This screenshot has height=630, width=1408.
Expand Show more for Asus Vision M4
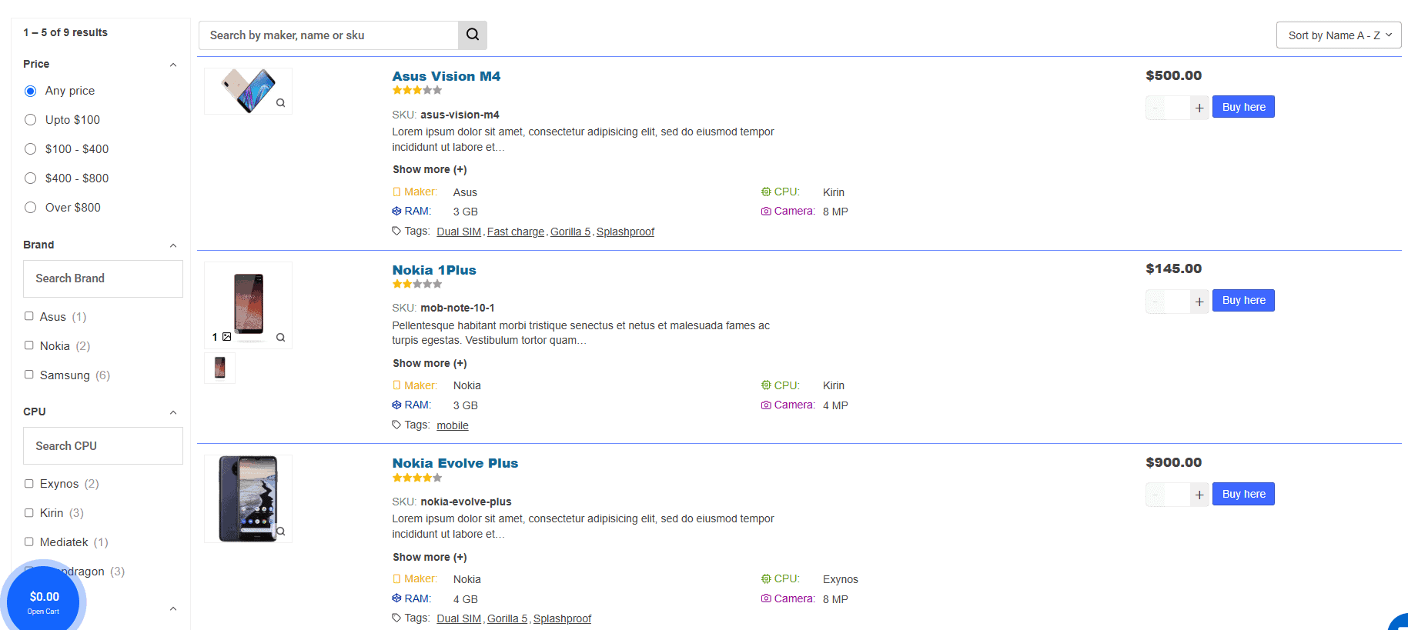pos(430,169)
